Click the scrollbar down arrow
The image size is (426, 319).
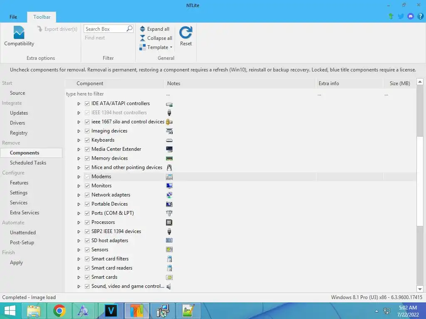tap(420, 289)
